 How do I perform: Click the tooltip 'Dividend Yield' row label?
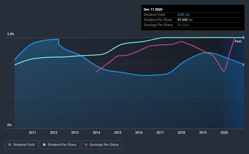(154, 15)
